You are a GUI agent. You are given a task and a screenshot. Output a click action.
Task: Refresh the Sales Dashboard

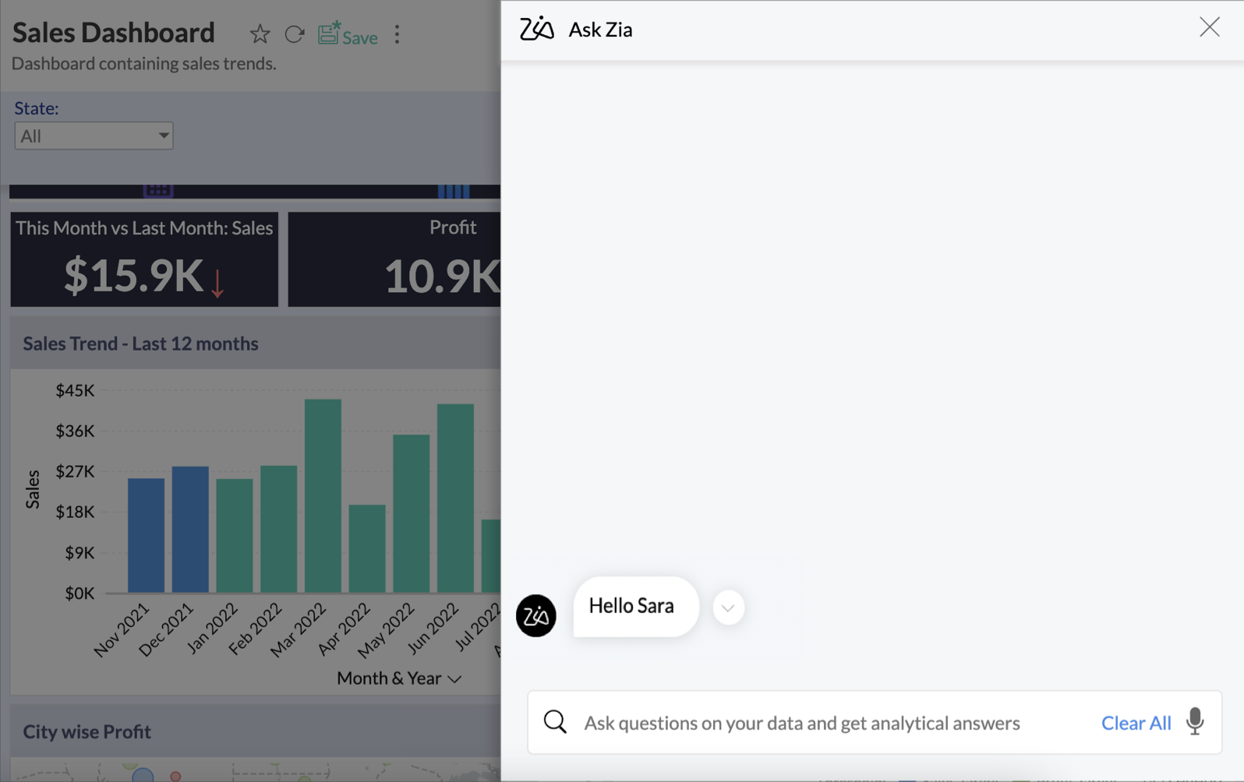pos(294,34)
